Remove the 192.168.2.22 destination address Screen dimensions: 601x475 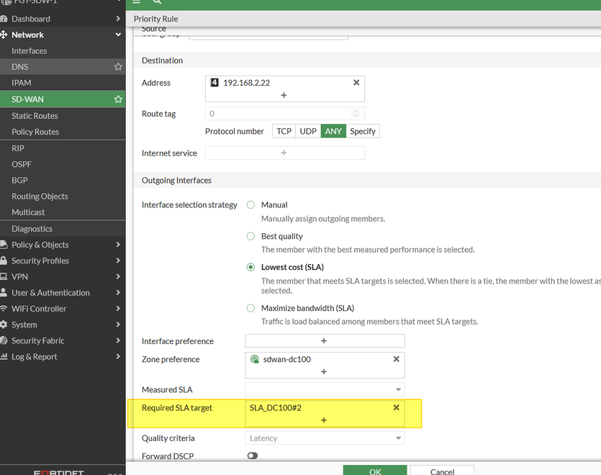click(x=356, y=83)
